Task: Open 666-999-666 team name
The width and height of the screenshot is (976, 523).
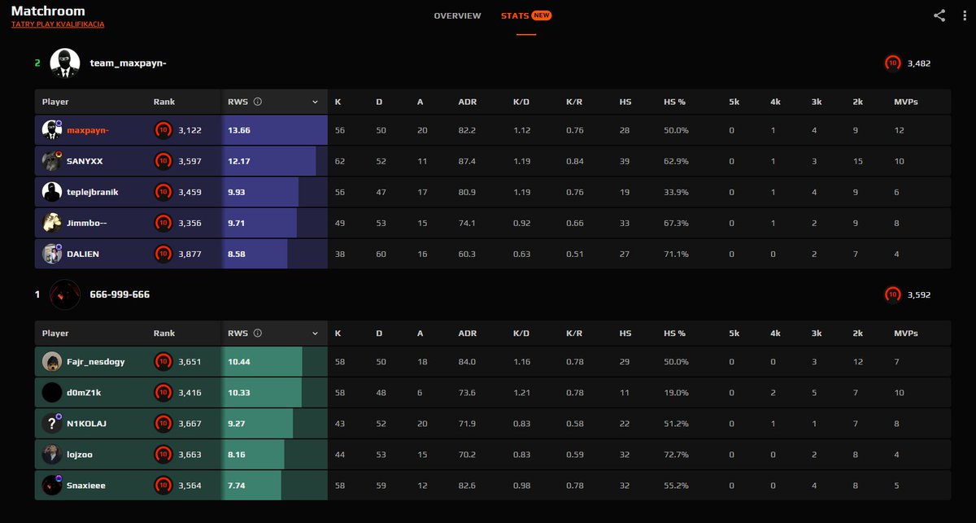Action: tap(120, 294)
